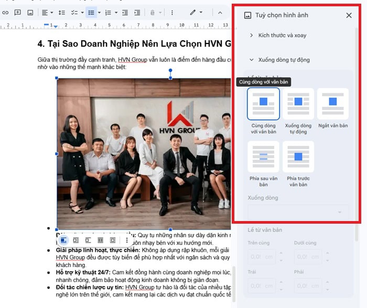Viewport: 367px width, 308px height.
Task: Increase the Trên cùng margin stepper
Action: click(x=281, y=253)
